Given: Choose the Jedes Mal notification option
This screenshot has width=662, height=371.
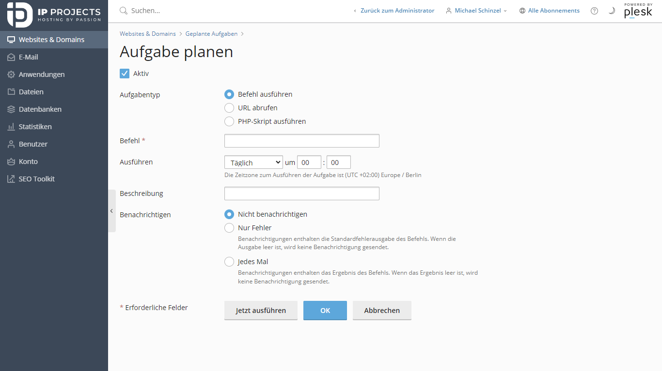Looking at the screenshot, I should click(x=229, y=262).
